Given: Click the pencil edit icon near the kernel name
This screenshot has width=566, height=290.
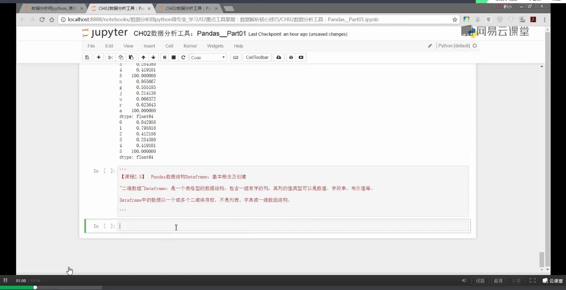Looking at the screenshot, I should point(430,46).
